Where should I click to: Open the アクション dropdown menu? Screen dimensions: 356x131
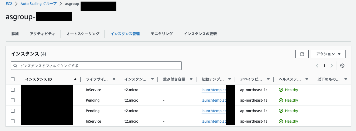(x=328, y=54)
